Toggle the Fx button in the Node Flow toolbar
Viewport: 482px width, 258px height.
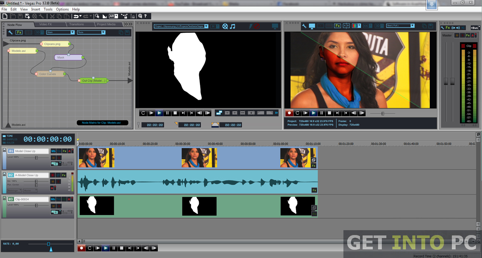tap(19, 32)
